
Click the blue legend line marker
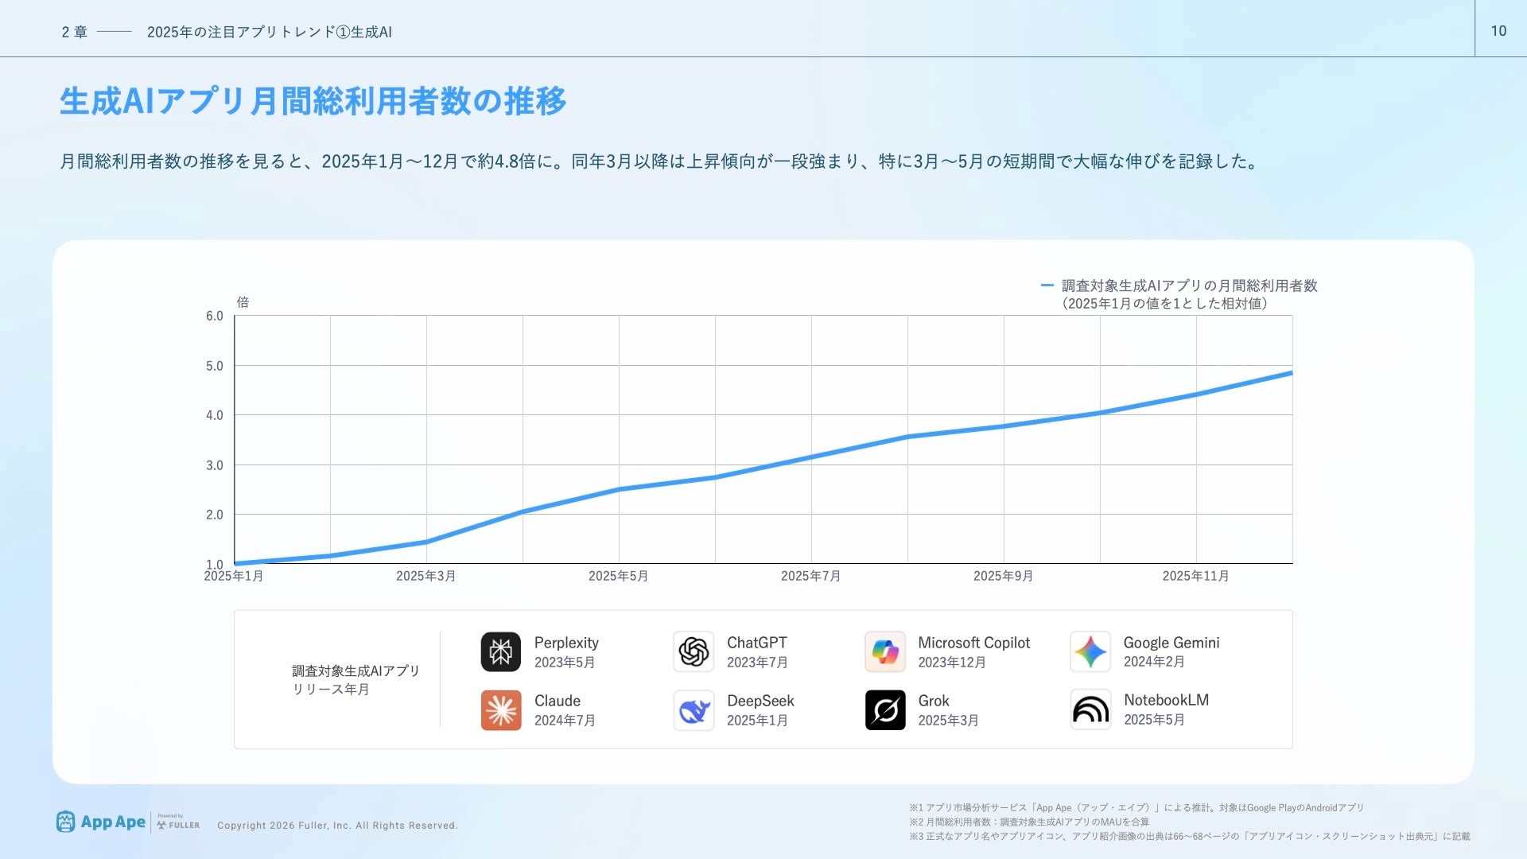click(x=1047, y=286)
